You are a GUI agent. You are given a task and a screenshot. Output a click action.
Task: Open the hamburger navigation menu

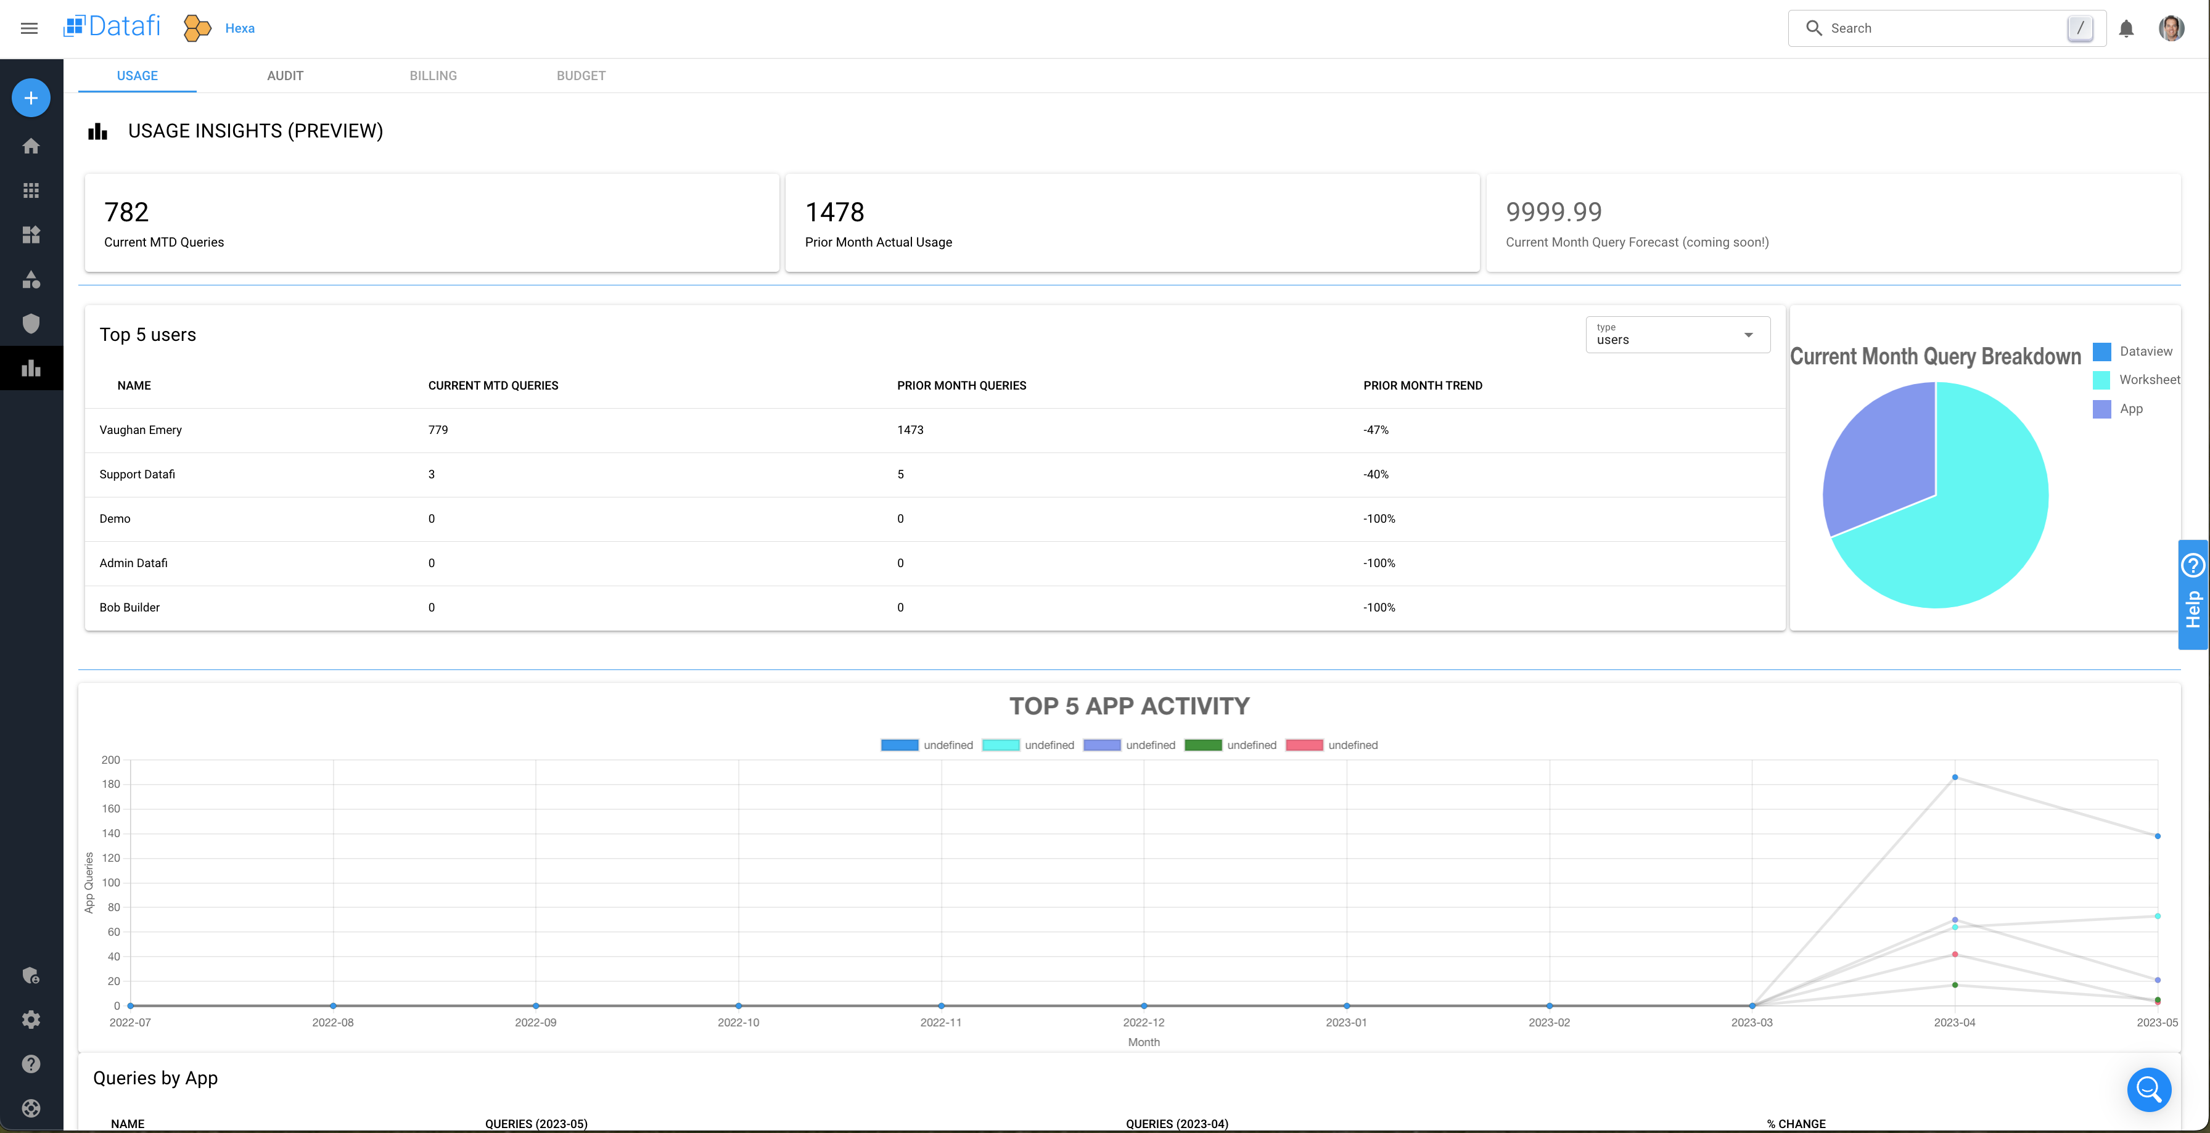pyautogui.click(x=29, y=28)
